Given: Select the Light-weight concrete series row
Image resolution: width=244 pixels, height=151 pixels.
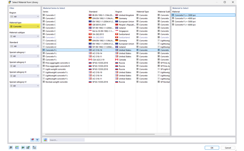Looking at the screenshot, I should pos(106,69).
